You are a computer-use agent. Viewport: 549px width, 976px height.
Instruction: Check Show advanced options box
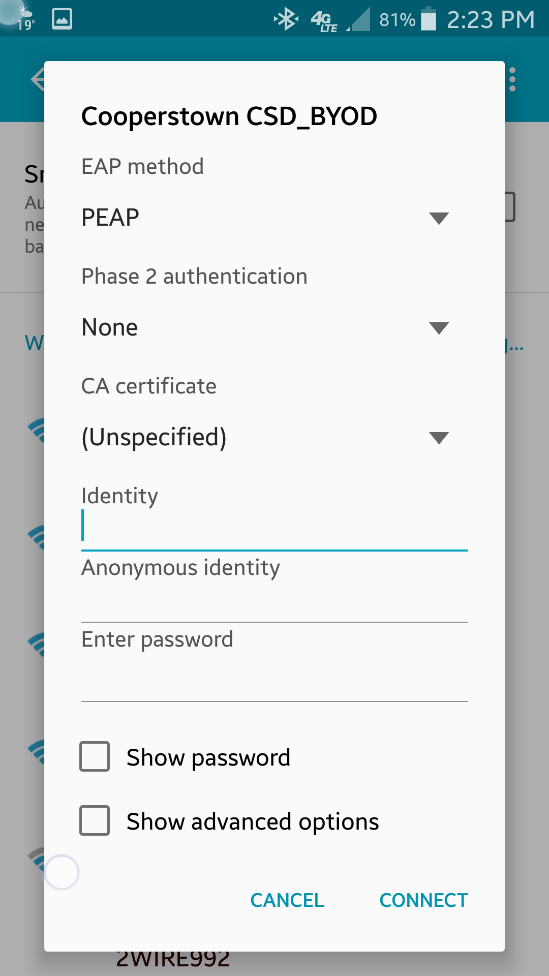tap(95, 820)
